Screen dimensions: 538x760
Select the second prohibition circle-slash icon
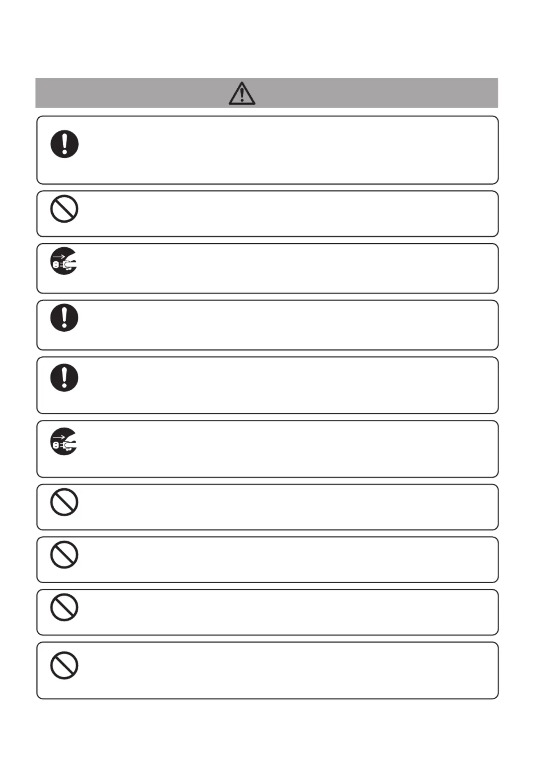64,502
